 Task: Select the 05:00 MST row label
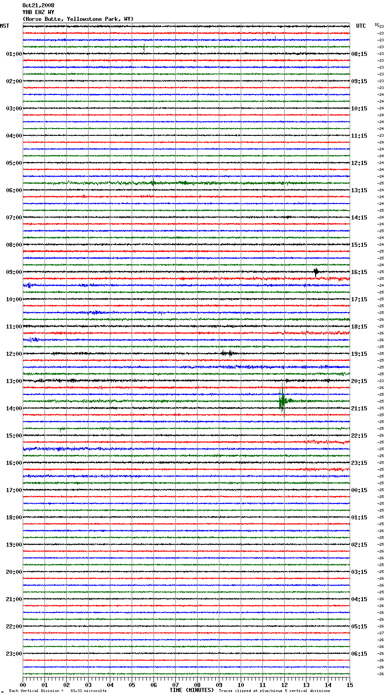(x=14, y=163)
